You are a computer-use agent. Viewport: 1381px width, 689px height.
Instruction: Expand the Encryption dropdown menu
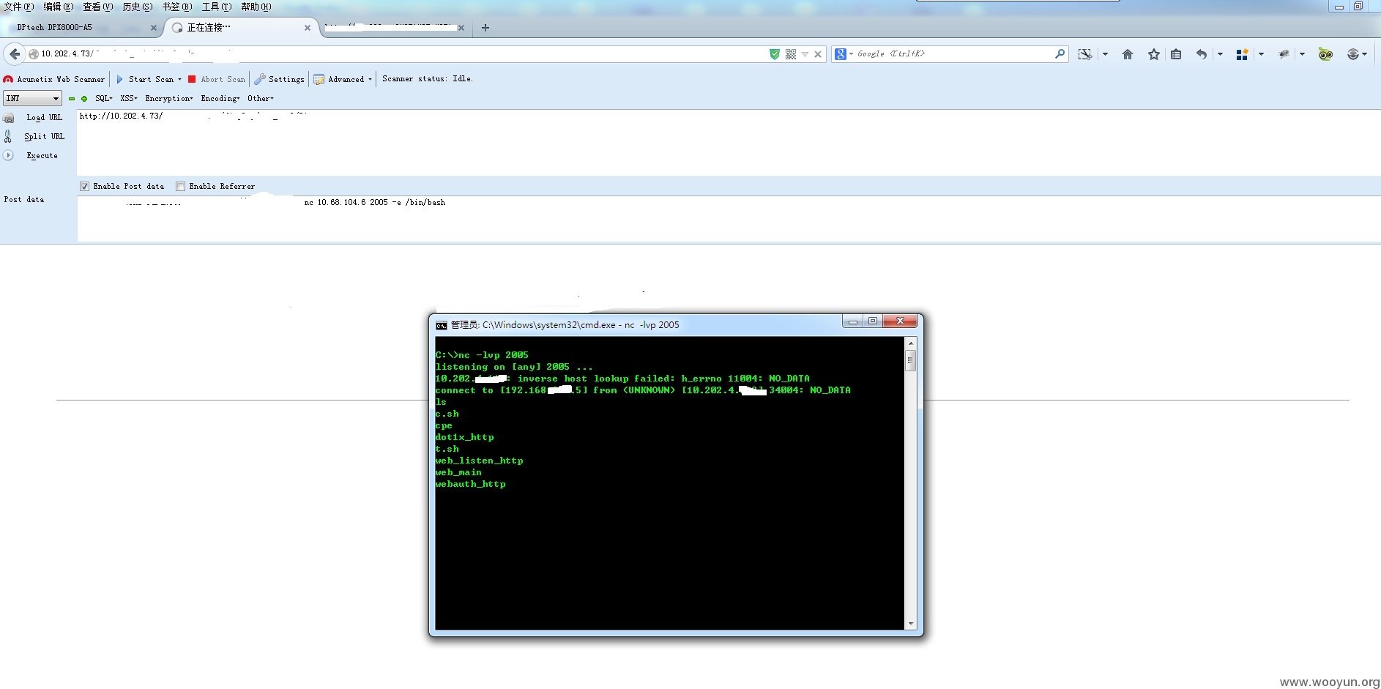[169, 98]
